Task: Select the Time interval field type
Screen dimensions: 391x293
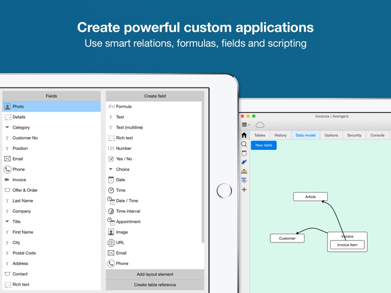Action: [154, 211]
